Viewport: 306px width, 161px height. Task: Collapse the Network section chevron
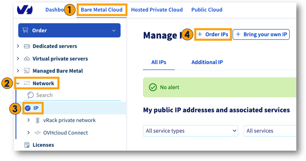click(18, 83)
